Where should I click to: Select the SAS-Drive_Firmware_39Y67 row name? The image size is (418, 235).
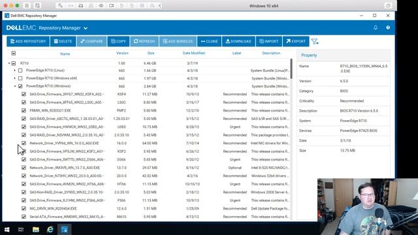[x=67, y=94]
